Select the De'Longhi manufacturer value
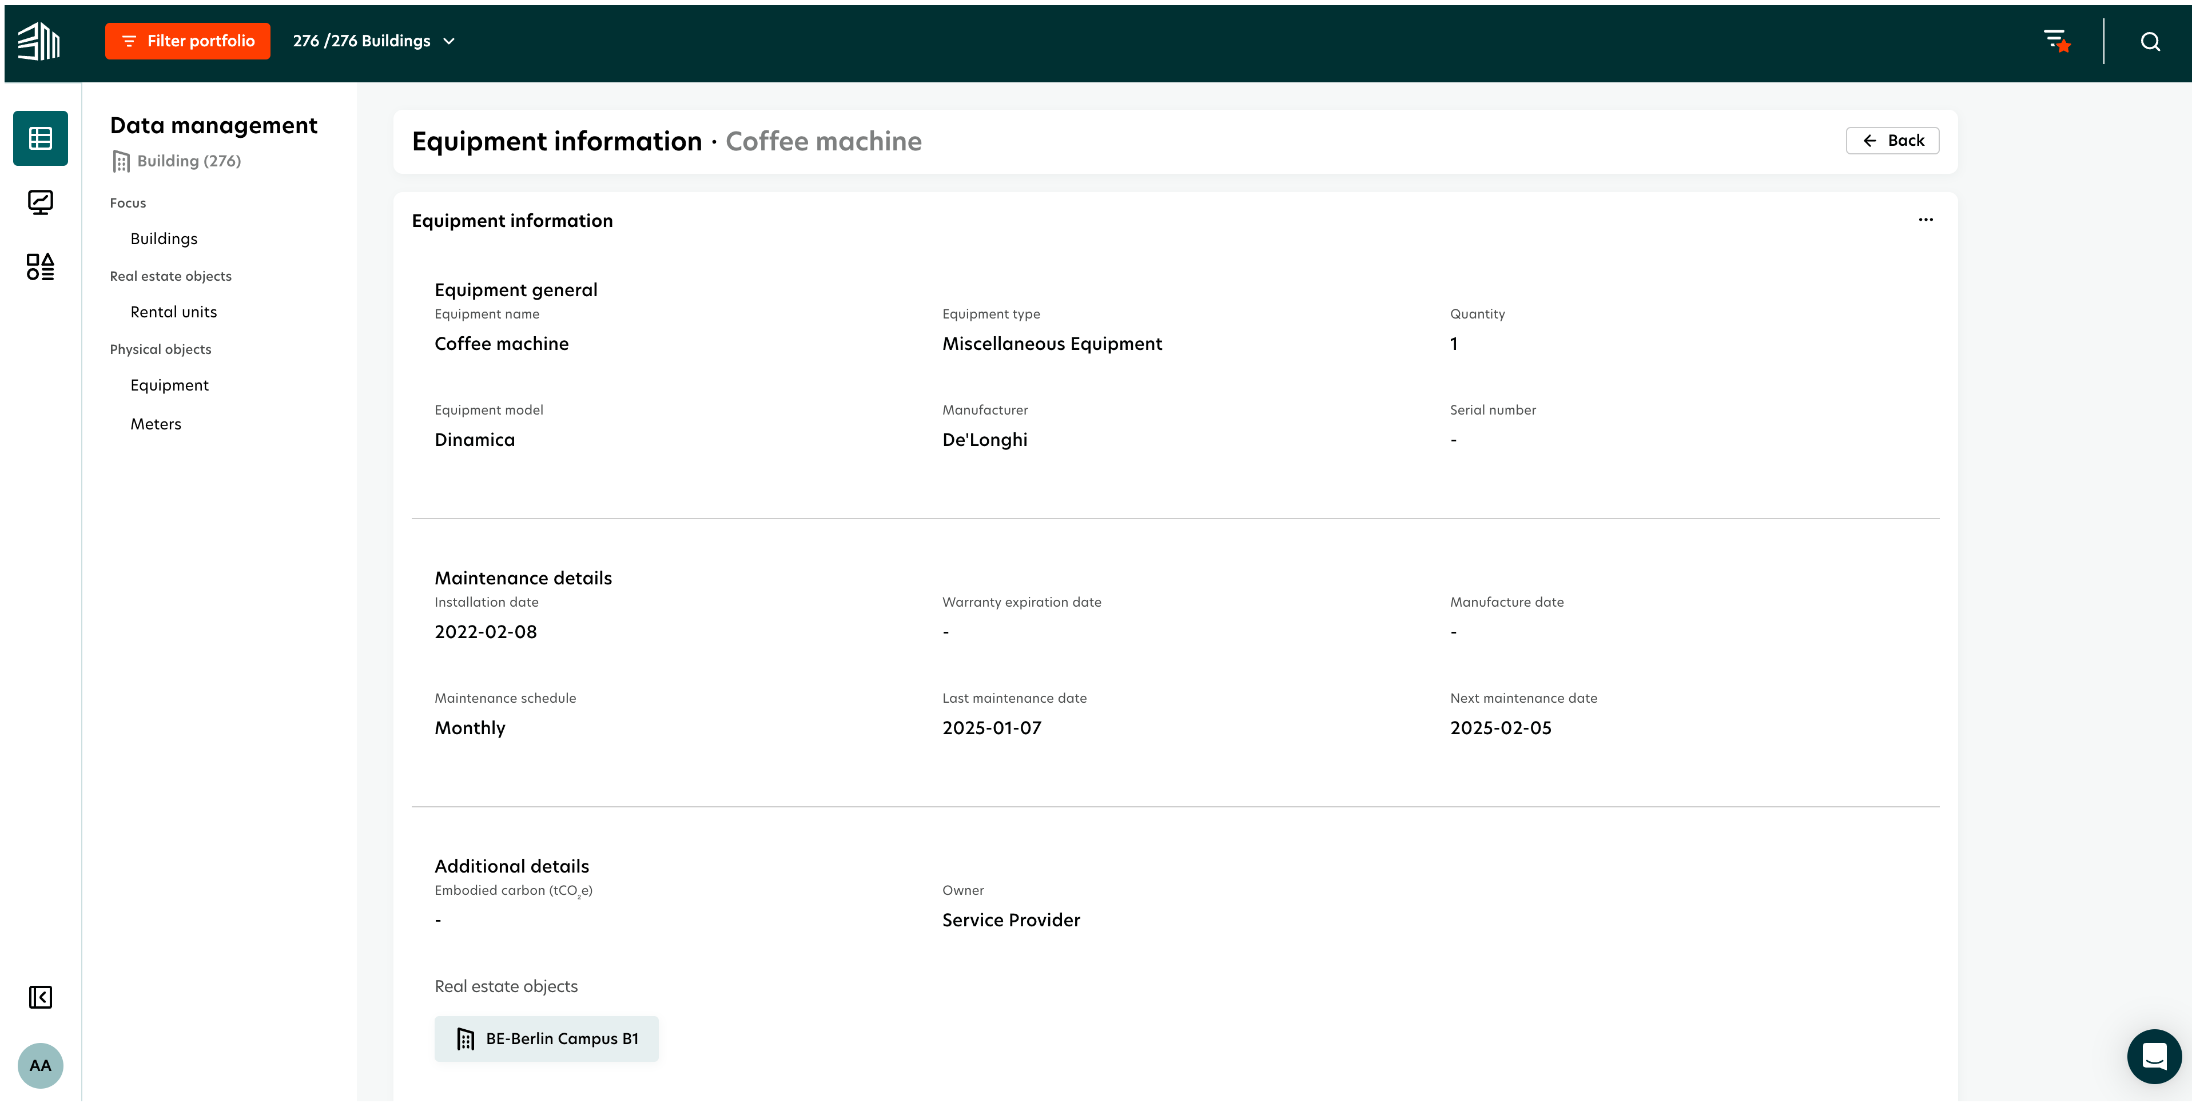The image size is (2196, 1107). click(985, 440)
